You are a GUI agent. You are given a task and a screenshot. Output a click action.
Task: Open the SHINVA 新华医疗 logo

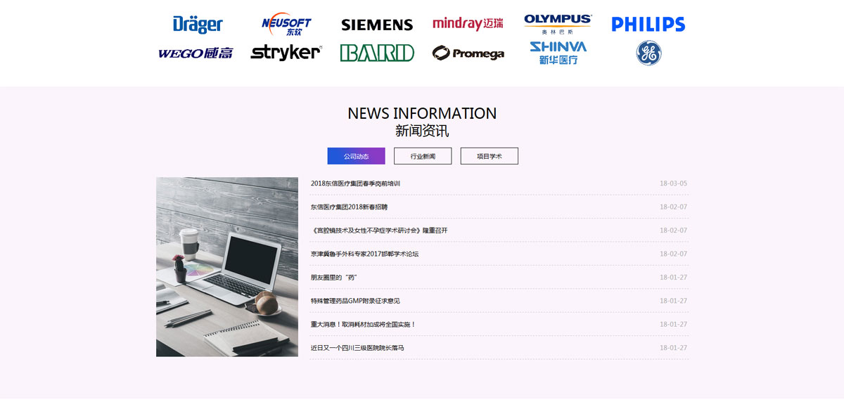(558, 53)
